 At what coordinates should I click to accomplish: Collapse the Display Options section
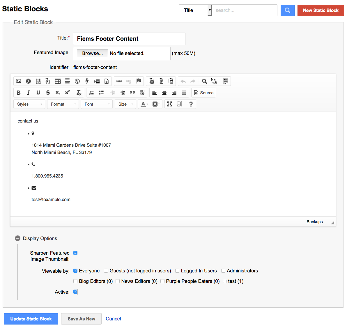coord(18,238)
